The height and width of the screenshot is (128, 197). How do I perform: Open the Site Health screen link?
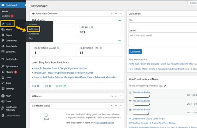pyautogui.click(x=106, y=123)
